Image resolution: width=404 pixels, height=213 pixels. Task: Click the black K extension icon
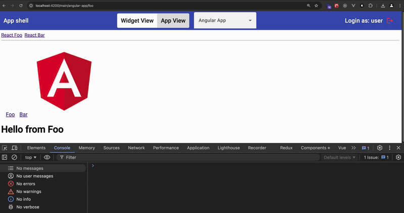[x=362, y=6]
